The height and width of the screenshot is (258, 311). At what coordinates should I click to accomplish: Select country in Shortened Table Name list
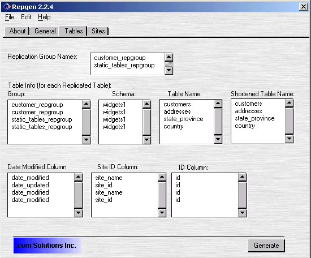[x=245, y=126]
